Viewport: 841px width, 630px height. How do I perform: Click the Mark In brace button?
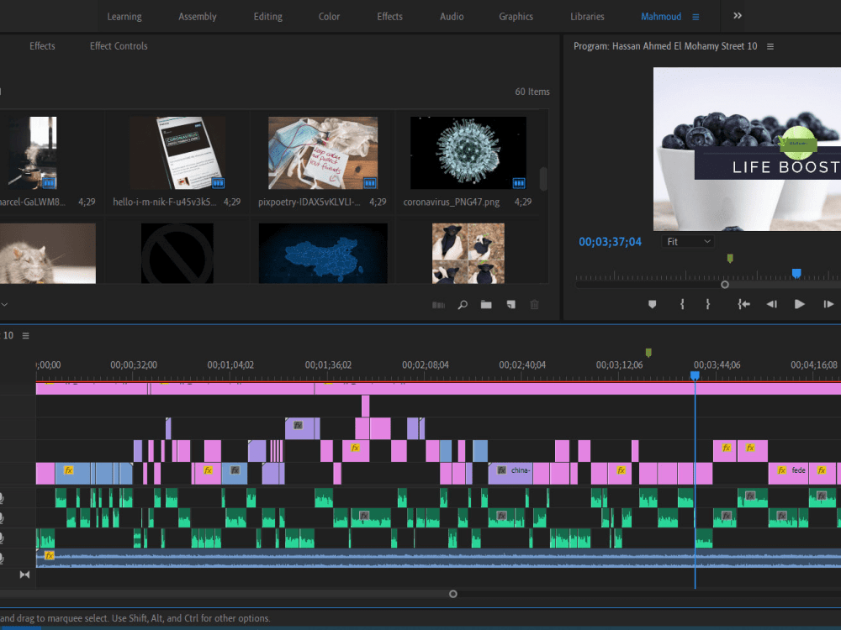pyautogui.click(x=682, y=304)
